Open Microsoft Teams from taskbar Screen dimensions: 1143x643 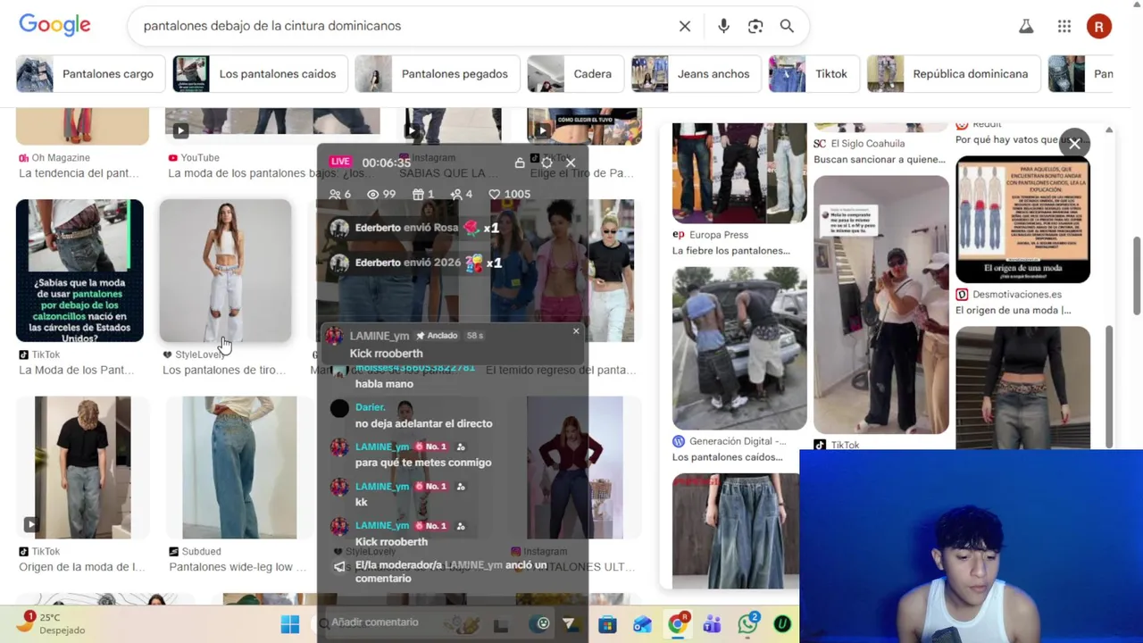(712, 624)
